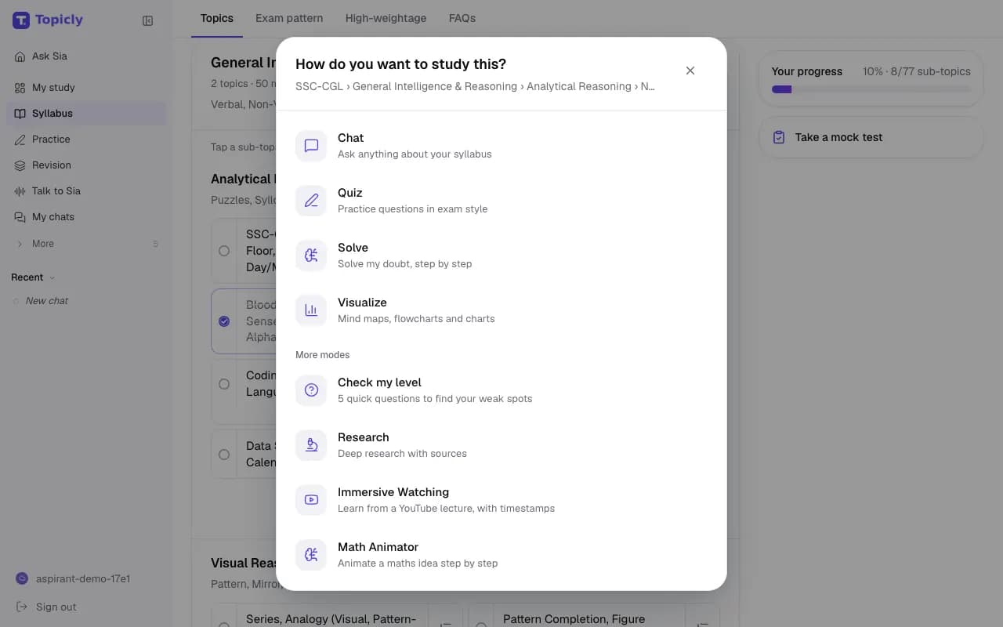Switch to the Topics tab
The height and width of the screenshot is (627, 1003).
coord(217,18)
